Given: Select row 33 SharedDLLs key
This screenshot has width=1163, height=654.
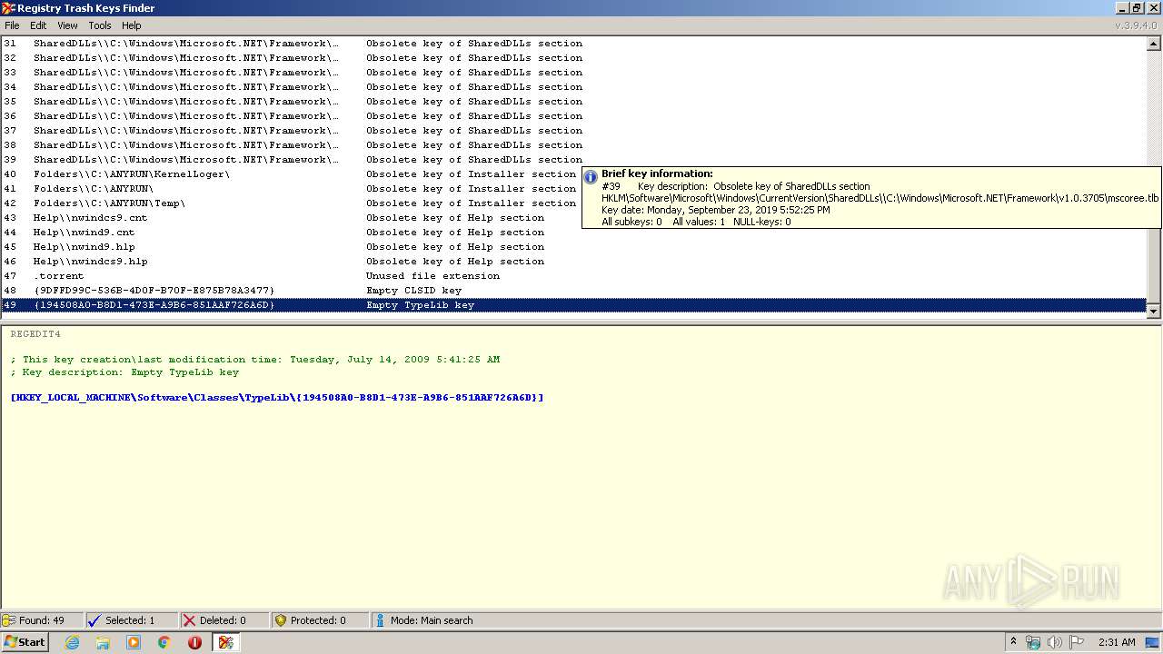Looking at the screenshot, I should [573, 73].
